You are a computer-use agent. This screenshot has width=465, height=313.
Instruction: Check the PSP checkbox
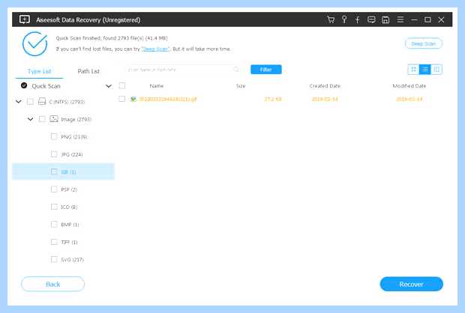click(x=54, y=189)
